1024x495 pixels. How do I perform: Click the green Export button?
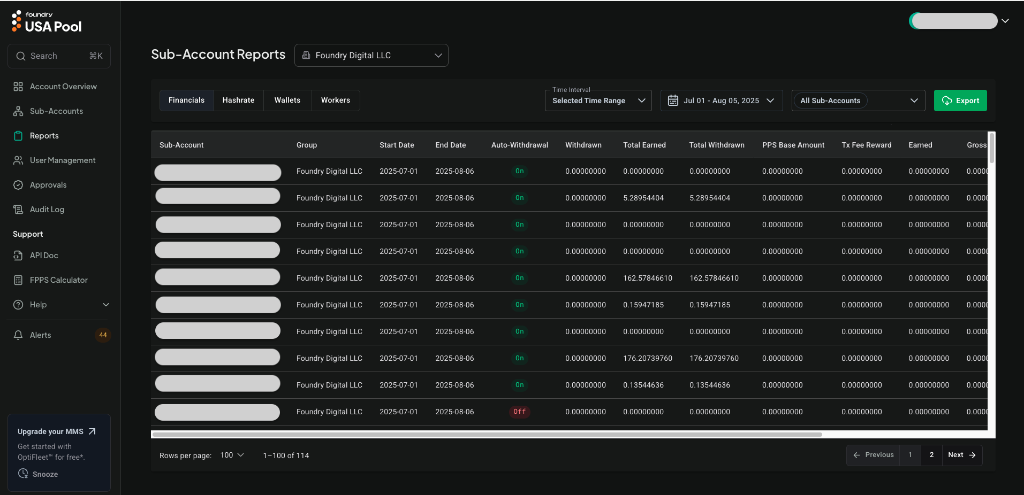coord(960,100)
